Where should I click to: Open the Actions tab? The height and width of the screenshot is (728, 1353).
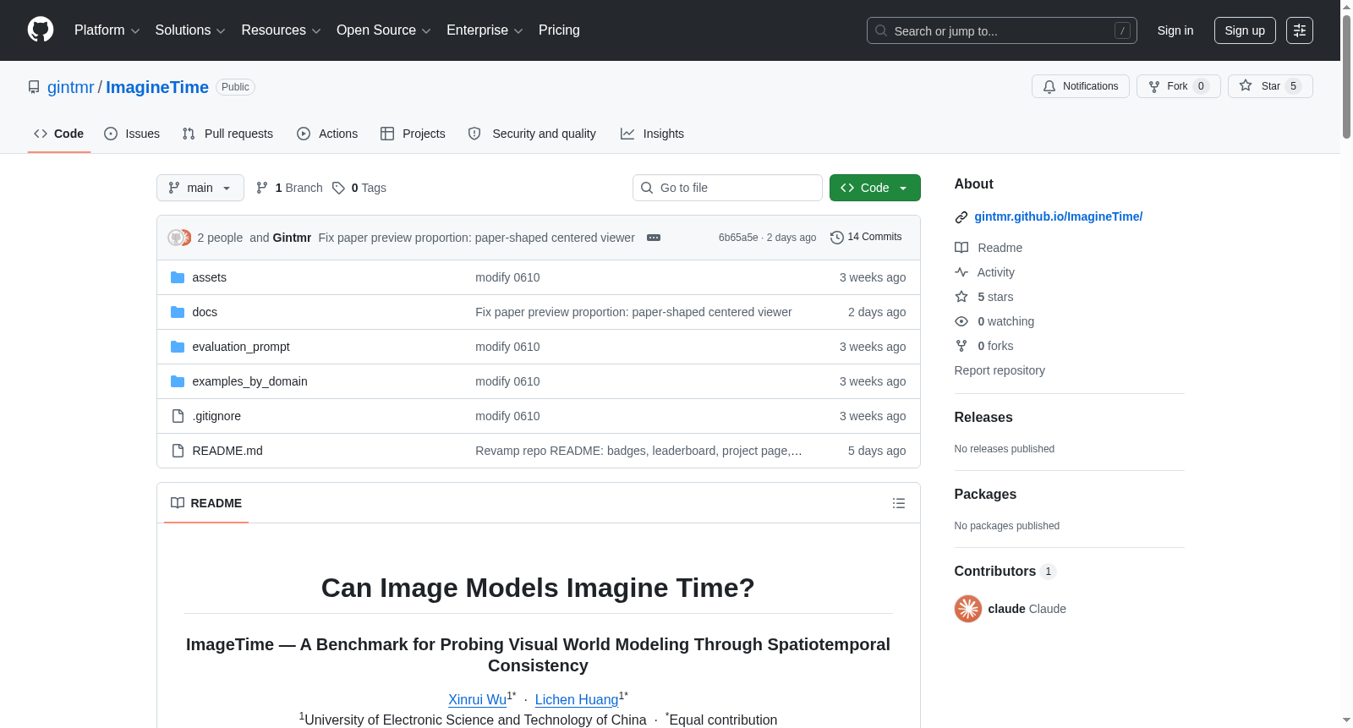(327, 134)
